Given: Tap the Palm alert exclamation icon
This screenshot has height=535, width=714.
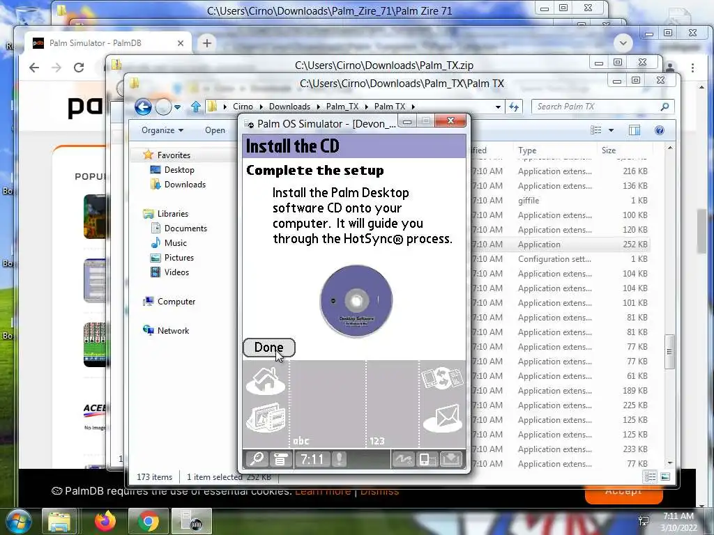Looking at the screenshot, I should (x=340, y=459).
